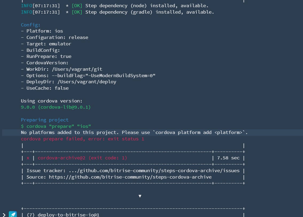Click the red cordova prepare failed error line

pos(82,139)
